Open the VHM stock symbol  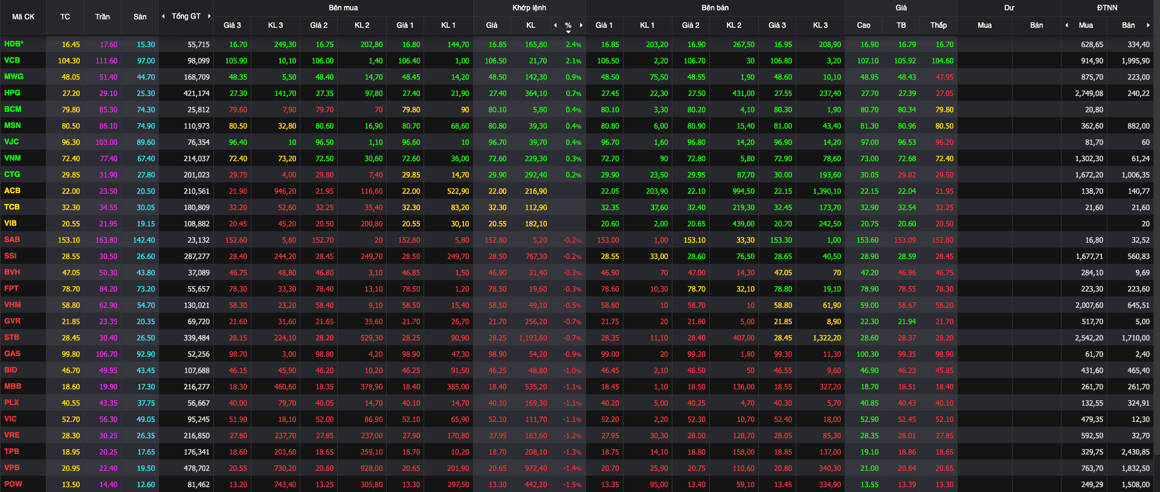click(x=13, y=305)
